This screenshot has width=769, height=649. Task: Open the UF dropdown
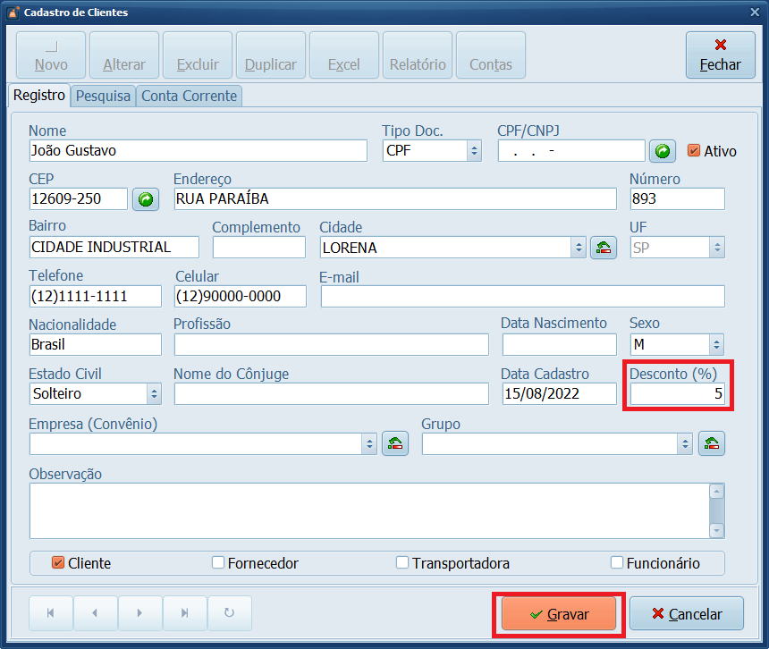point(717,248)
